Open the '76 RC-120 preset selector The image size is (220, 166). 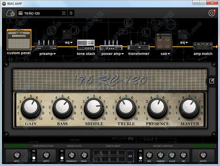tap(42, 13)
